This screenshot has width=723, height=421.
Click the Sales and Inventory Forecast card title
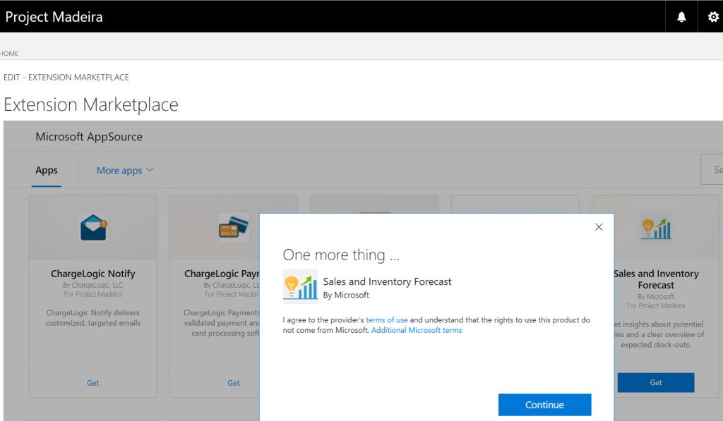(656, 279)
